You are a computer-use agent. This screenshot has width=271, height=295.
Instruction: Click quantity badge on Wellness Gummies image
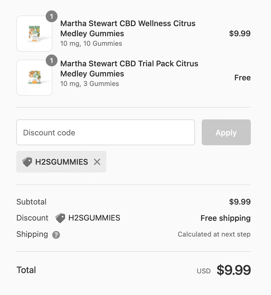click(x=51, y=17)
